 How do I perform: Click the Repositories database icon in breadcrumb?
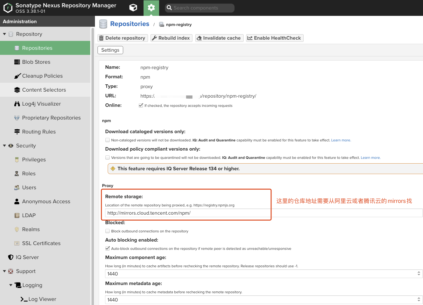103,24
